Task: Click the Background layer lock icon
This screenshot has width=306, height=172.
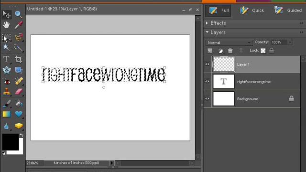Action: coord(291,98)
